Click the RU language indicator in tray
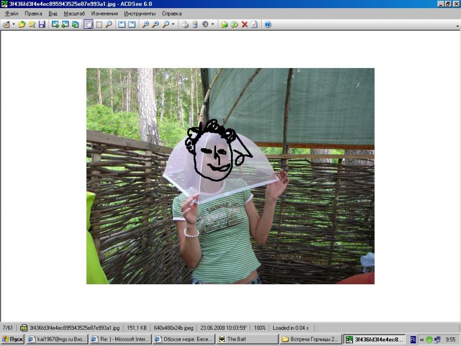Viewport: 461px width, 346px height. click(x=413, y=340)
